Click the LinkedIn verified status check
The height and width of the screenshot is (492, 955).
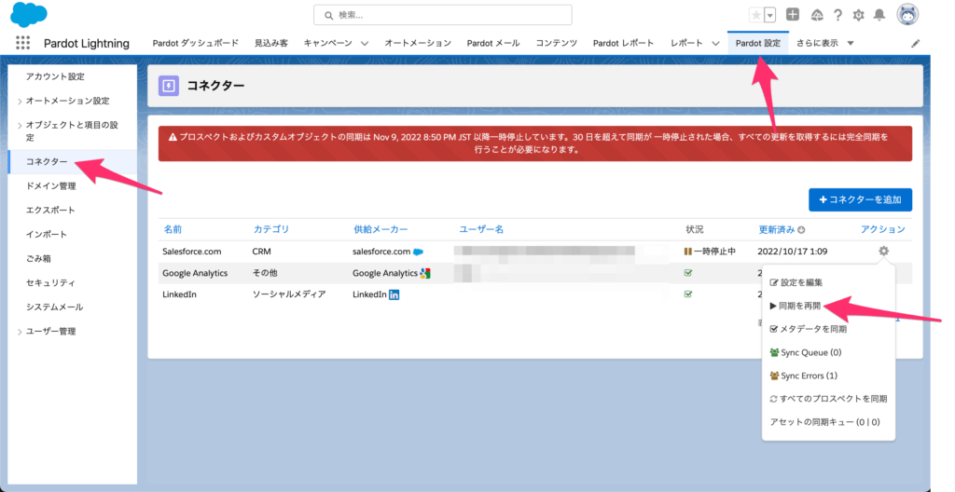(x=688, y=294)
